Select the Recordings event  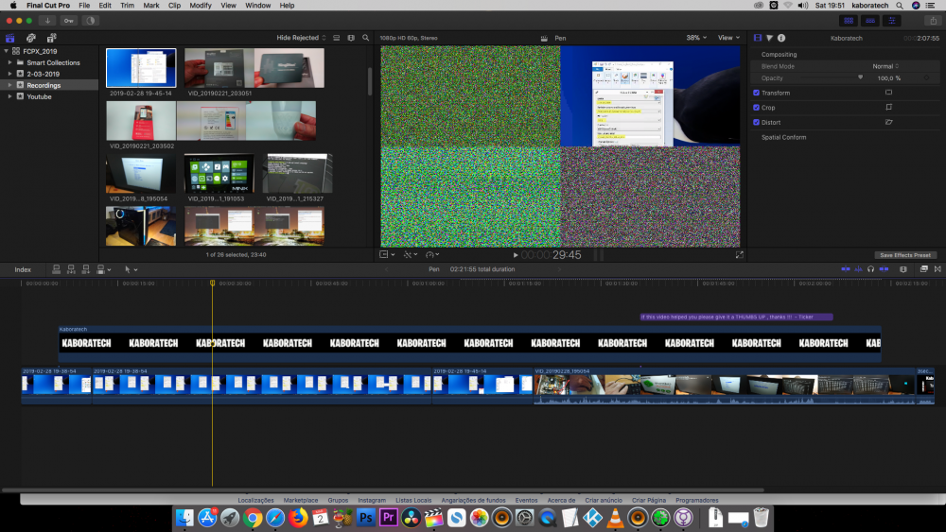44,86
